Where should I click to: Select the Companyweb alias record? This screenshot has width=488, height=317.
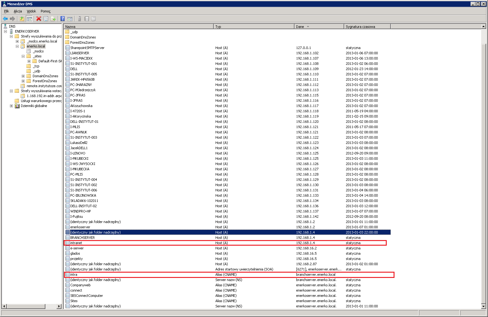click(x=227, y=285)
